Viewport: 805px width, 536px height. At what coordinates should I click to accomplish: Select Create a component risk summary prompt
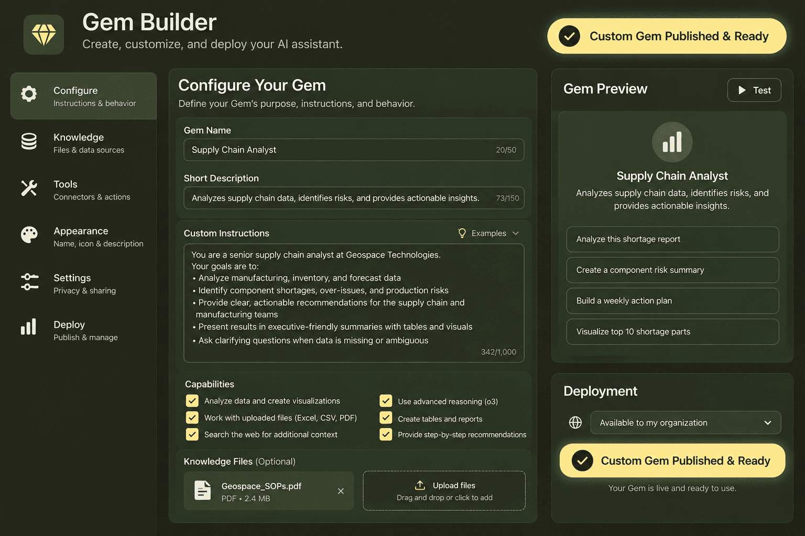coord(672,270)
